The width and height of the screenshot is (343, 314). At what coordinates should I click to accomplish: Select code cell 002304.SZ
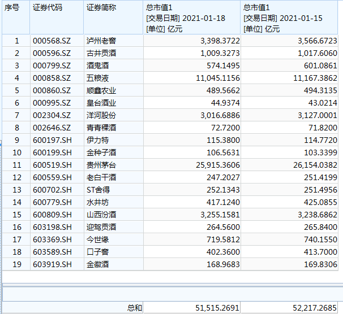(x=57, y=115)
